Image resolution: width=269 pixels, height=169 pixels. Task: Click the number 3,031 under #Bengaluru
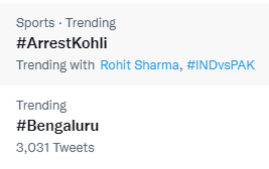point(33,148)
